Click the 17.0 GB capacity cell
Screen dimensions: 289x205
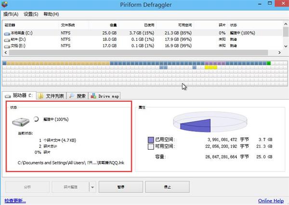click(x=109, y=46)
